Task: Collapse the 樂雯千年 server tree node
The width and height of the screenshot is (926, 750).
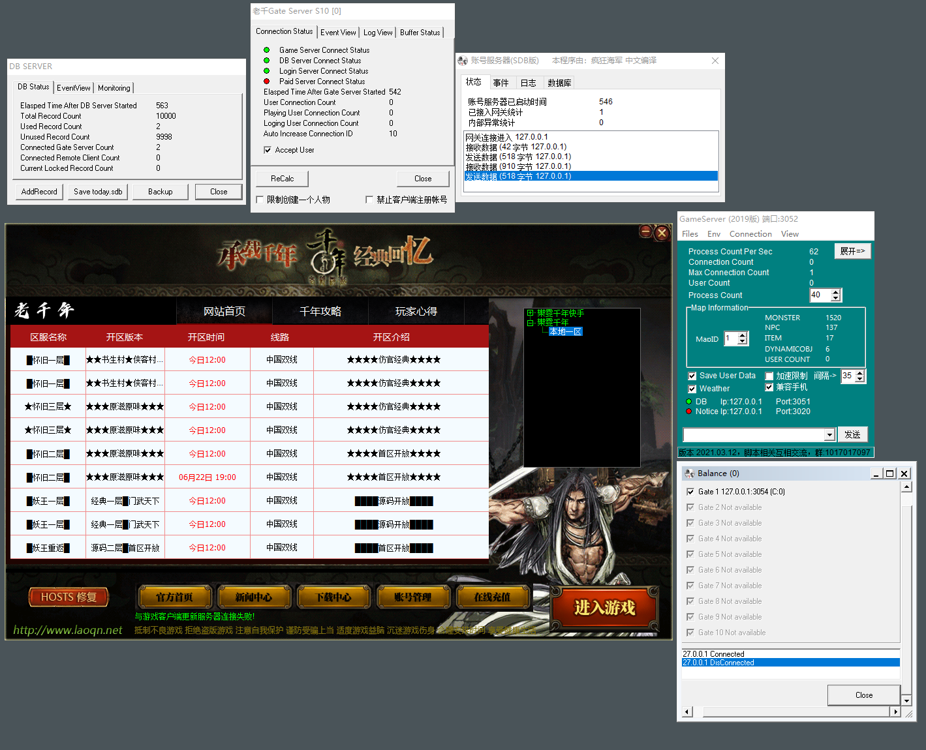Action: 531,322
